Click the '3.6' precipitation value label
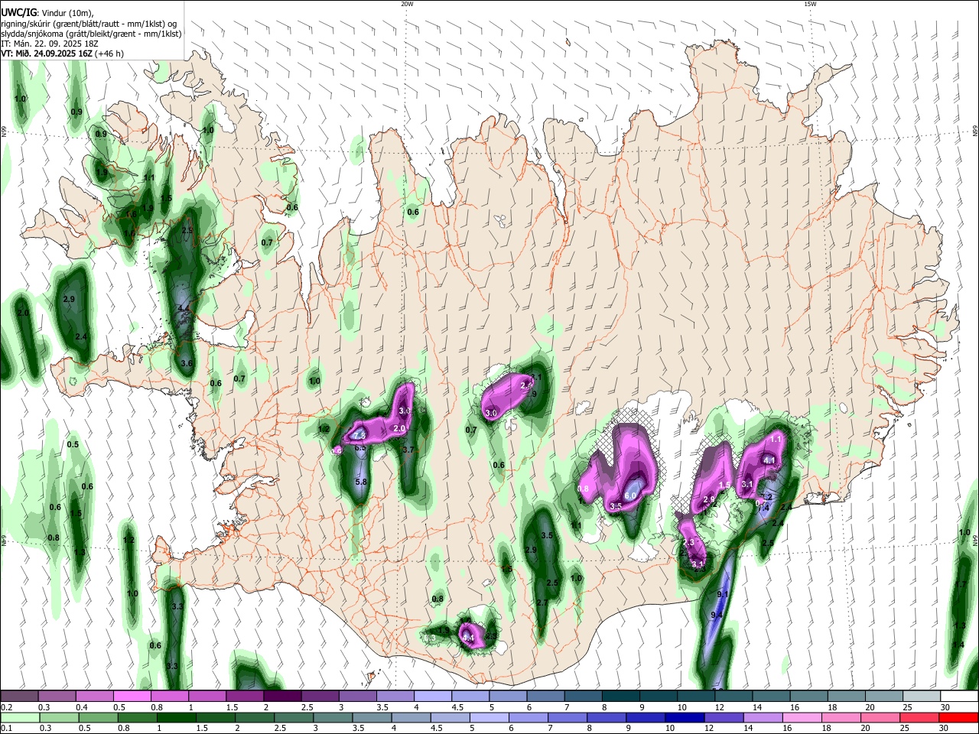 [x=187, y=363]
